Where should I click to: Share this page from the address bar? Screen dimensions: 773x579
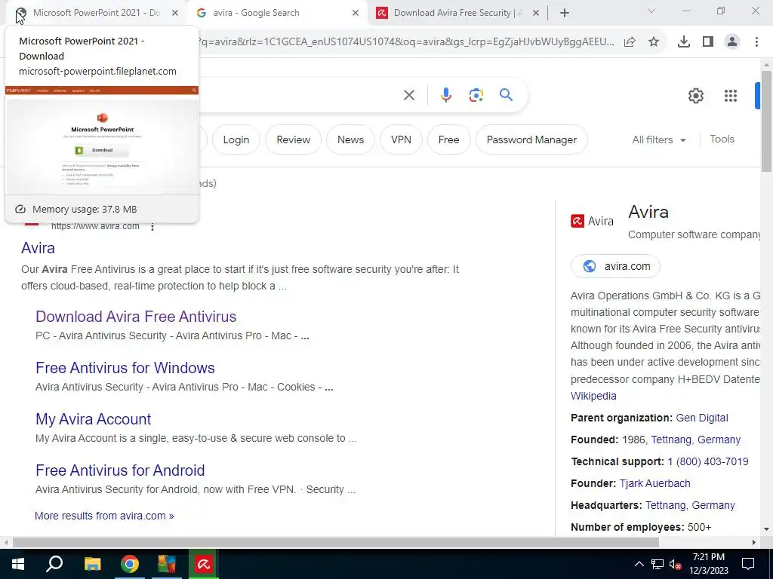click(629, 42)
